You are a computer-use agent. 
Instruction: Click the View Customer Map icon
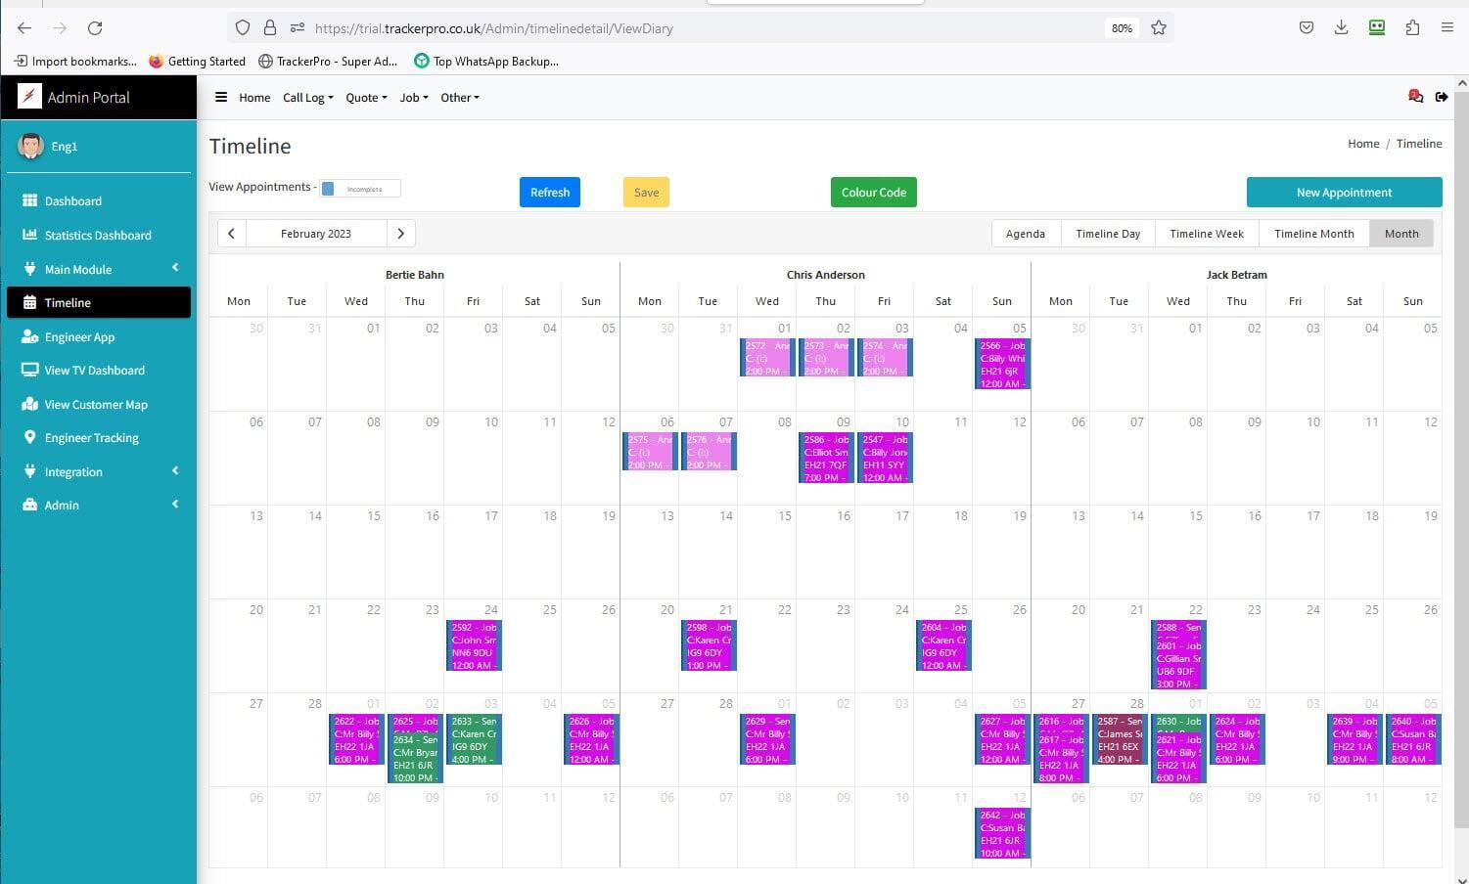click(29, 404)
